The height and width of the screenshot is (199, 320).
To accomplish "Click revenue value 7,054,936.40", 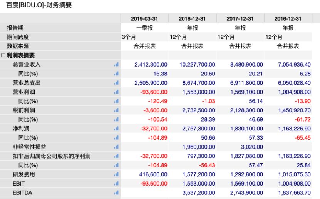I will (x=294, y=65).
